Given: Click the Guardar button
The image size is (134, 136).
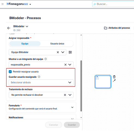Looking at the screenshot, I should 72,125.
